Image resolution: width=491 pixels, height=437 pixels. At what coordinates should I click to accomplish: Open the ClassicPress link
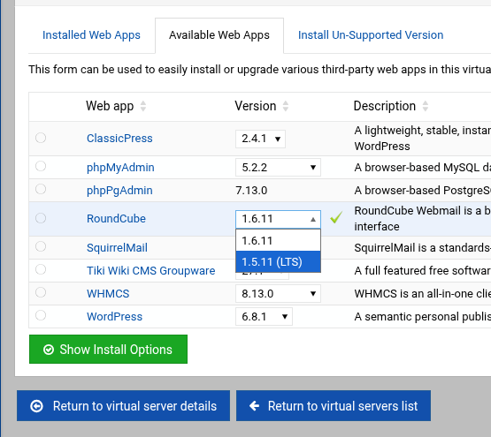pos(119,139)
